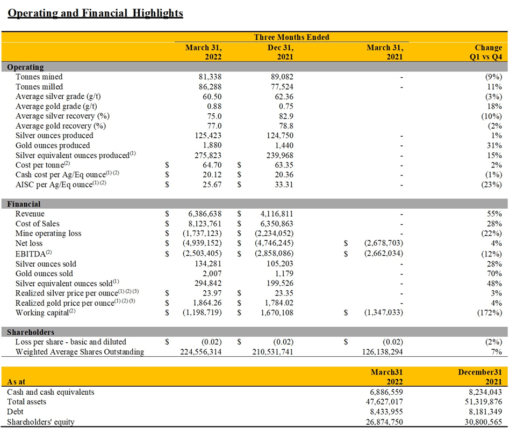The height and width of the screenshot is (442, 524).
Task: Click the 'As at' header
Action: tap(16, 381)
